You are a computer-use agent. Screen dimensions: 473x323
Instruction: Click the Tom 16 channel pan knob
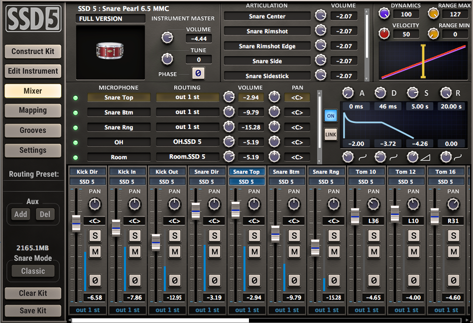coord(453,204)
